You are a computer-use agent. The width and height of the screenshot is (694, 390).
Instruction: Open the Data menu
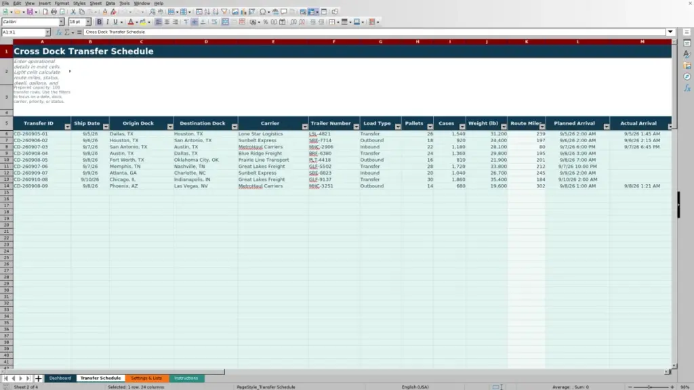(x=110, y=3)
